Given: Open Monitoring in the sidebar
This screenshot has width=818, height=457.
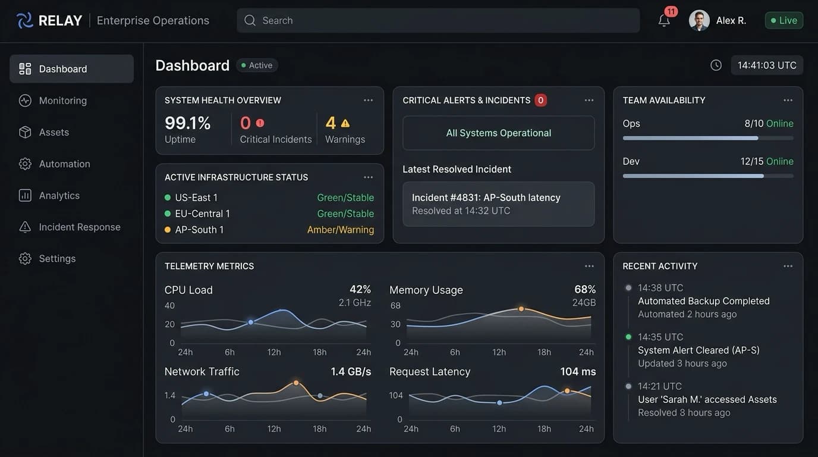Looking at the screenshot, I should [72, 101].
